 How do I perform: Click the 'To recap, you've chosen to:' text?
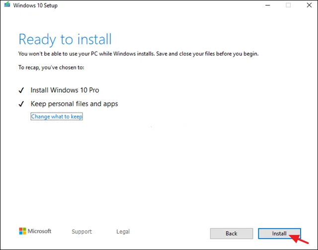[51, 67]
